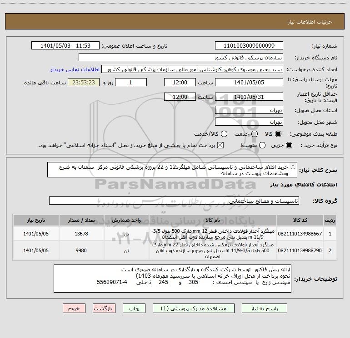Screen dimensions: 350x338
Task: Click the شرح کلی نیاز scroll stepper arrows
Action: click(293, 167)
